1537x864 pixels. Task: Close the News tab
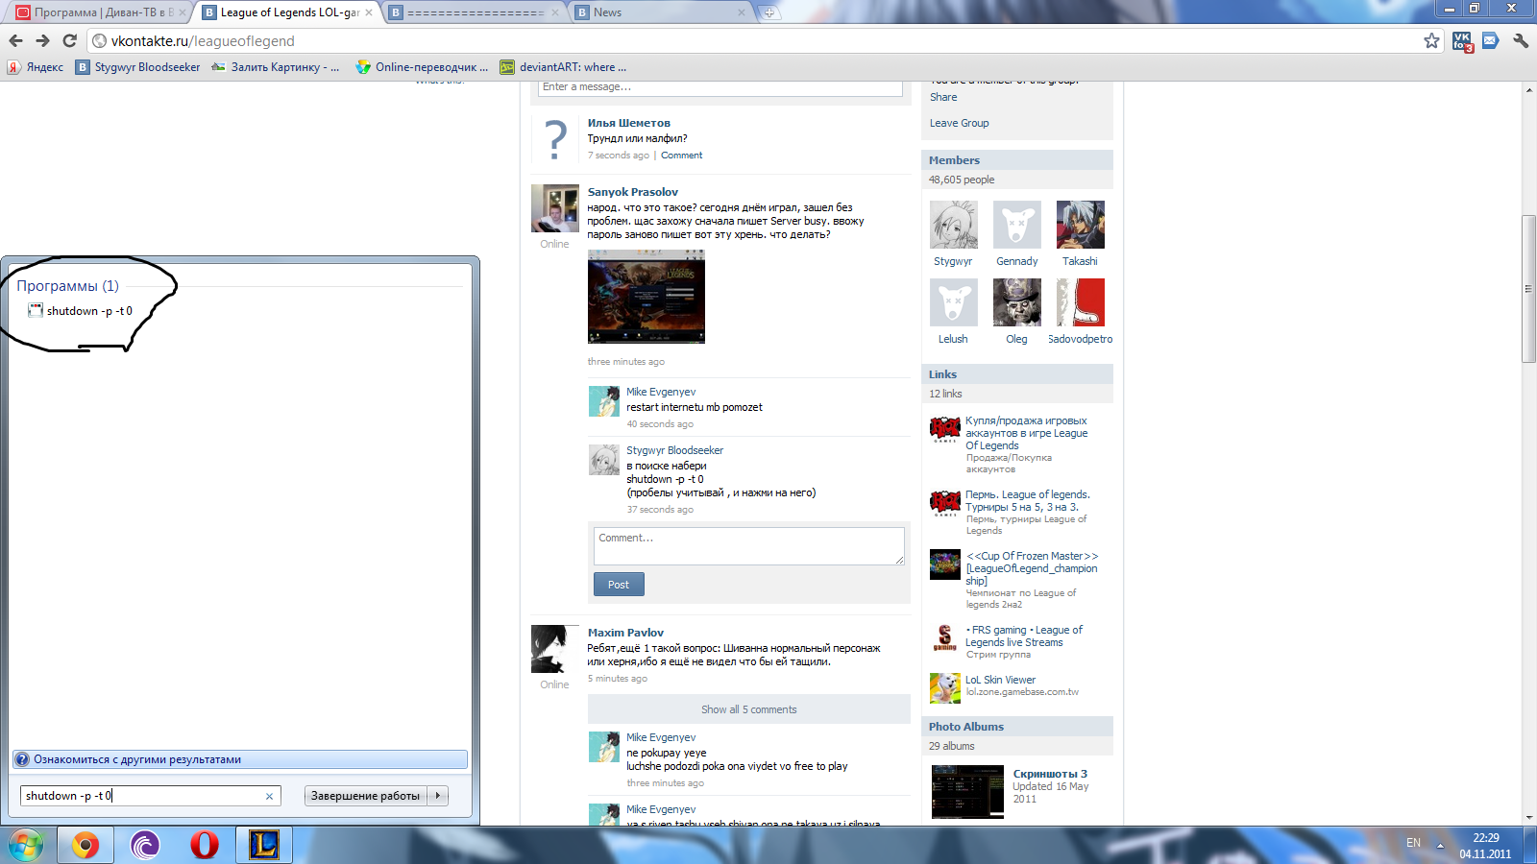pos(741,12)
